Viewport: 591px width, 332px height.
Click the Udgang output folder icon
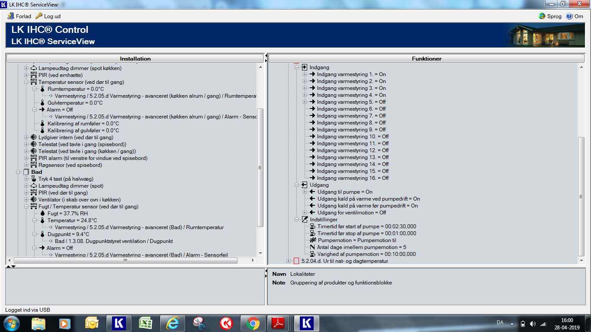pyautogui.click(x=304, y=185)
